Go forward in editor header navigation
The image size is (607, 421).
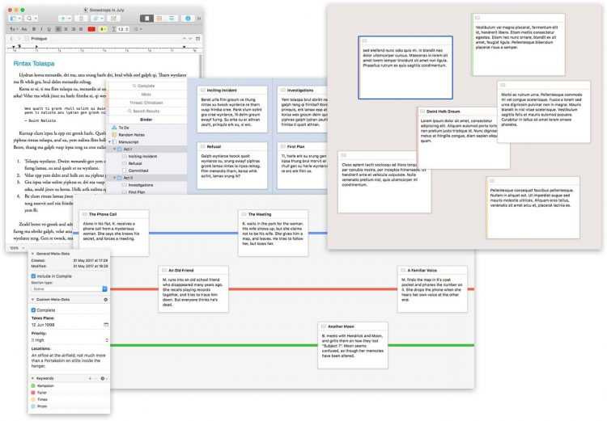click(x=19, y=39)
